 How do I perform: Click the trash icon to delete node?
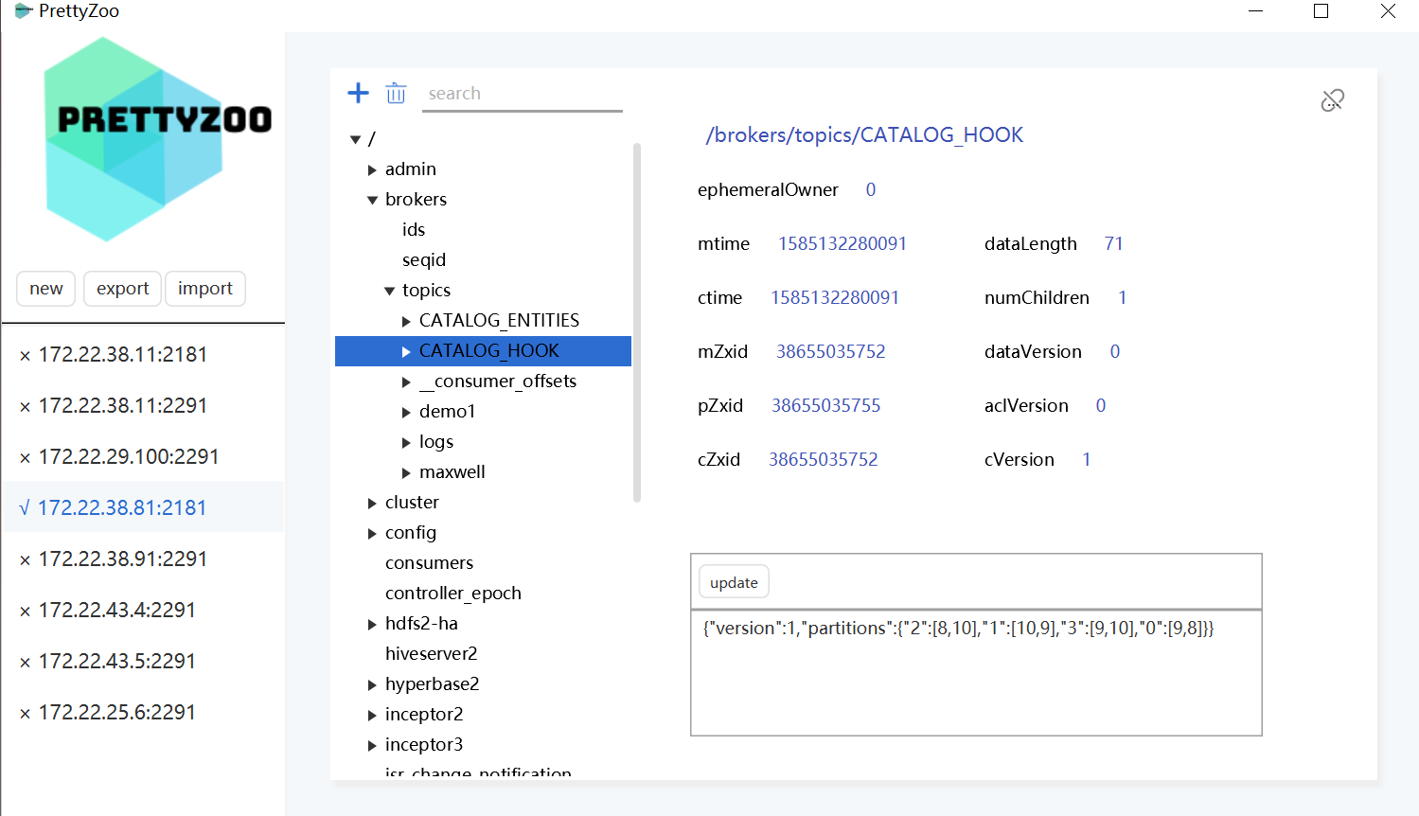click(x=396, y=93)
